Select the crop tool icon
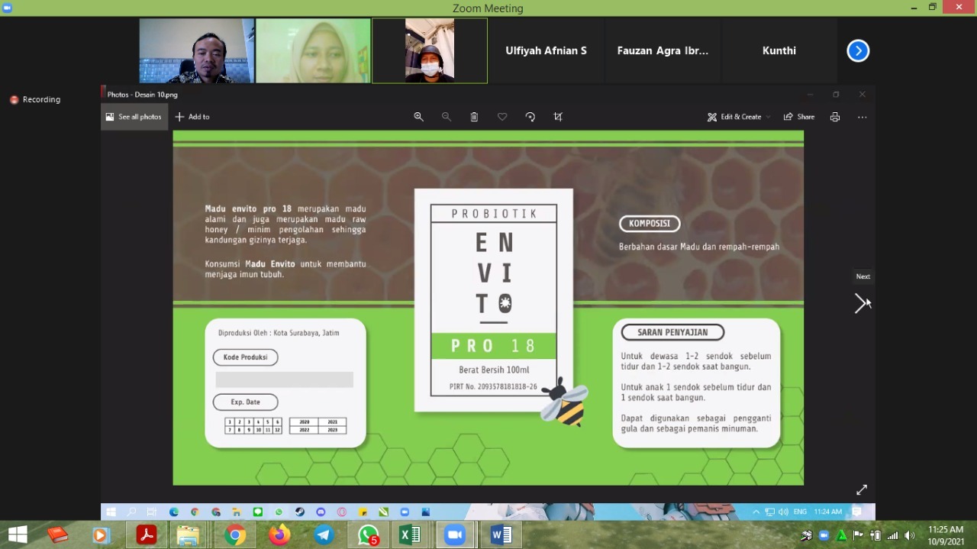The width and height of the screenshot is (977, 549). [x=558, y=117]
